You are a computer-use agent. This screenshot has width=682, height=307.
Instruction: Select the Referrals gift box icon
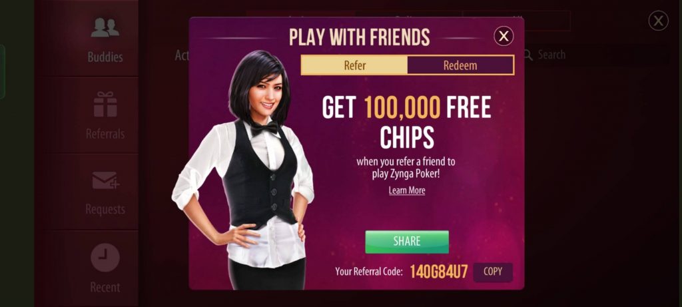click(105, 105)
